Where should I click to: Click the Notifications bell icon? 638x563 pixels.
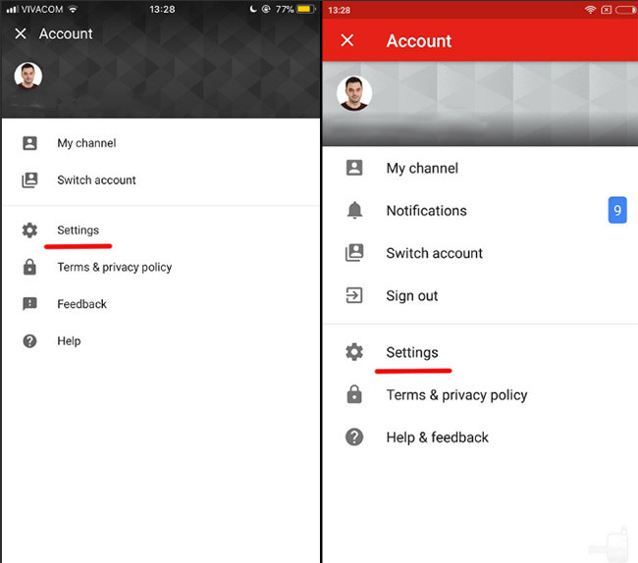point(354,211)
